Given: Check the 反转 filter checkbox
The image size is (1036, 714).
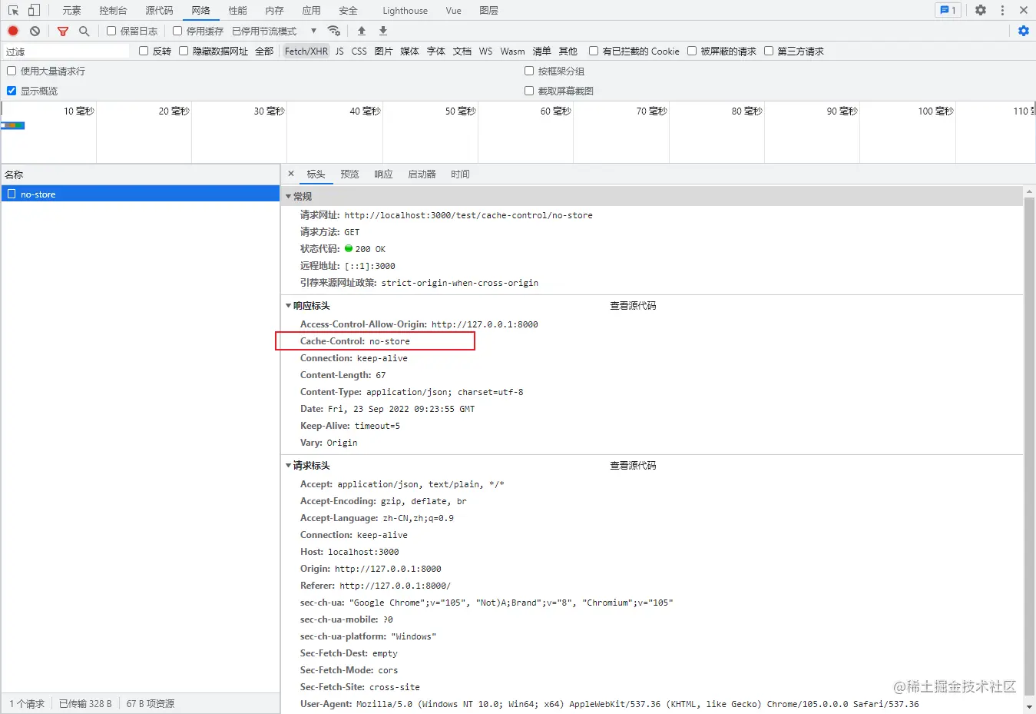Looking at the screenshot, I should pos(144,51).
